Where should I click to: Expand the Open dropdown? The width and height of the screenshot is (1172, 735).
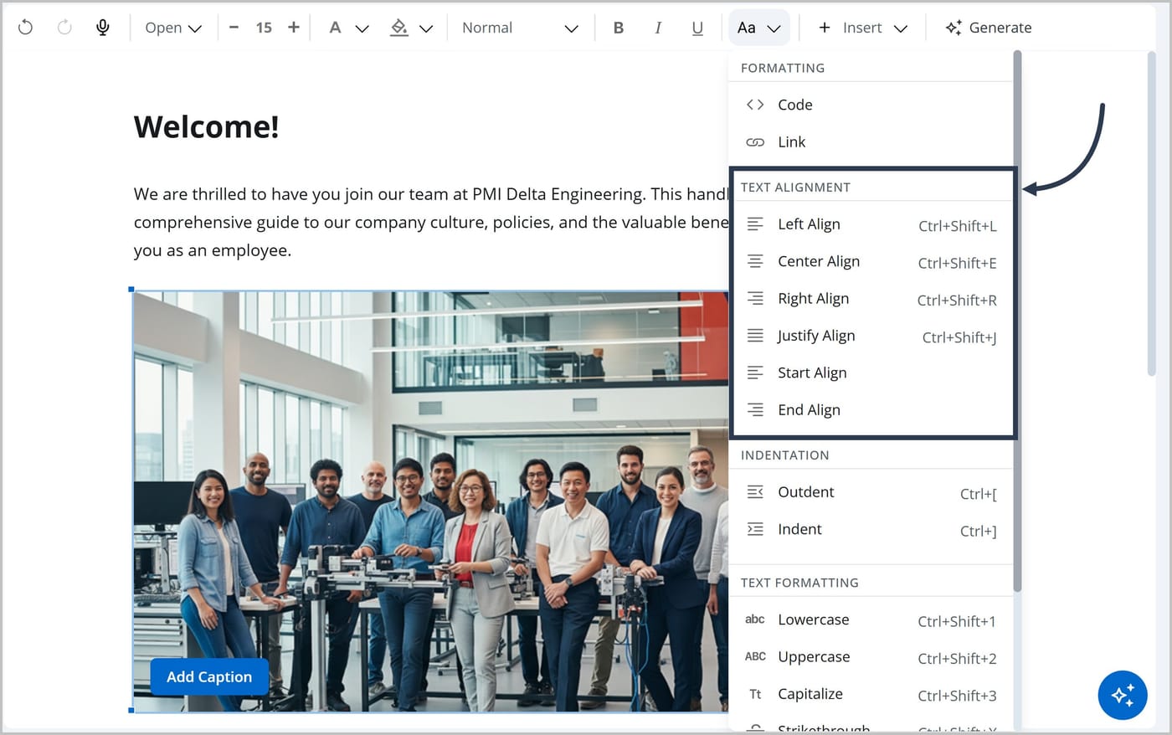tap(173, 28)
